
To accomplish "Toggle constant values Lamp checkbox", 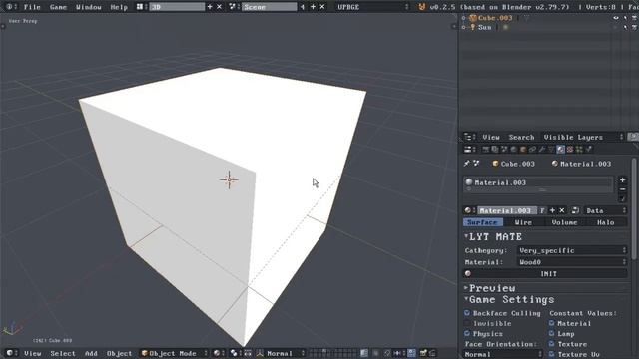I will pyautogui.click(x=552, y=334).
